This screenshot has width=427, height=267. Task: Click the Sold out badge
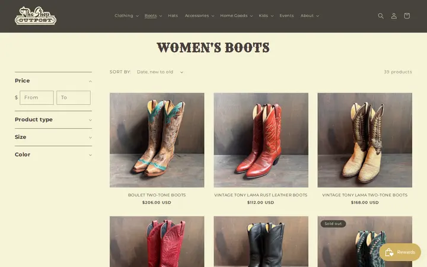tap(333, 224)
